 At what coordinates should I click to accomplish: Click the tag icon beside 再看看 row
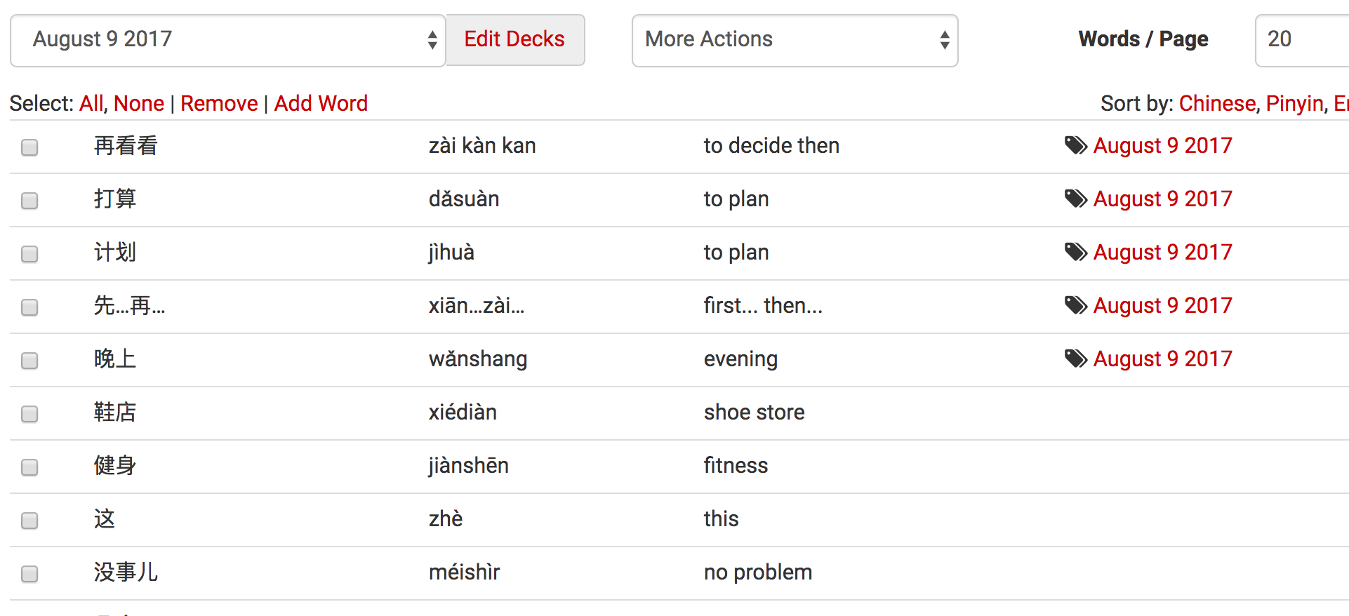(x=1075, y=145)
